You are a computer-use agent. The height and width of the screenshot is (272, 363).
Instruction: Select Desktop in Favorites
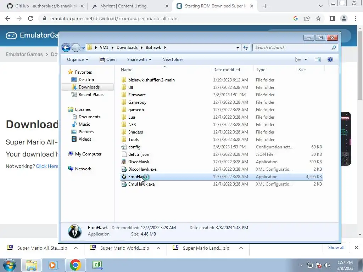coord(86,80)
